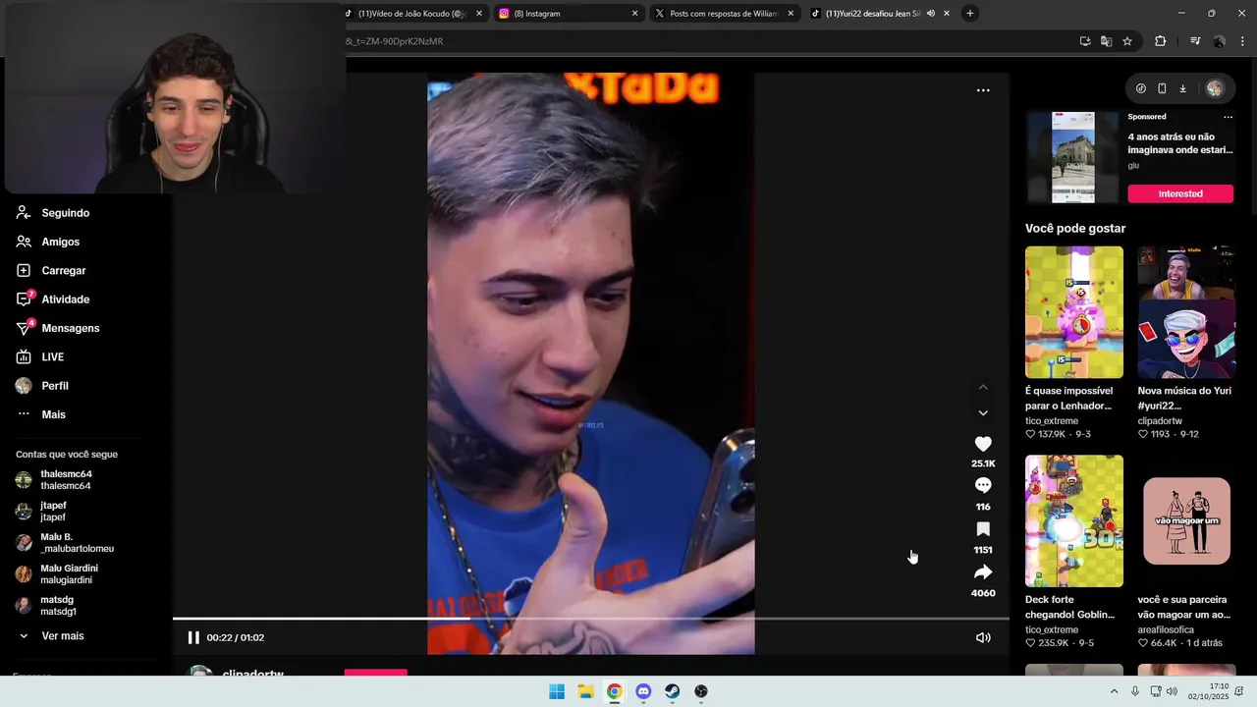Image resolution: width=1257 pixels, height=707 pixels.
Task: Seek along the video progress bar
Action: (x=590, y=619)
